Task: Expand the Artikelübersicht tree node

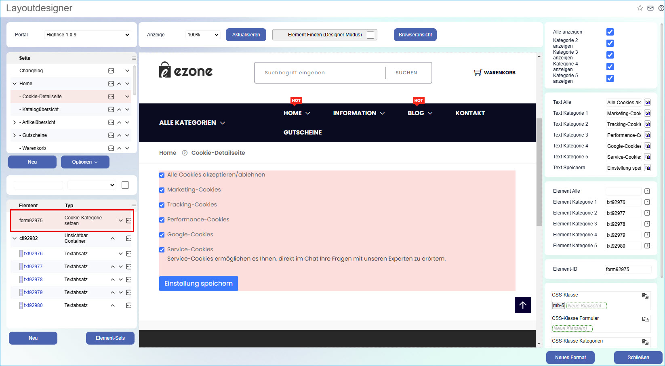Action: click(x=15, y=122)
